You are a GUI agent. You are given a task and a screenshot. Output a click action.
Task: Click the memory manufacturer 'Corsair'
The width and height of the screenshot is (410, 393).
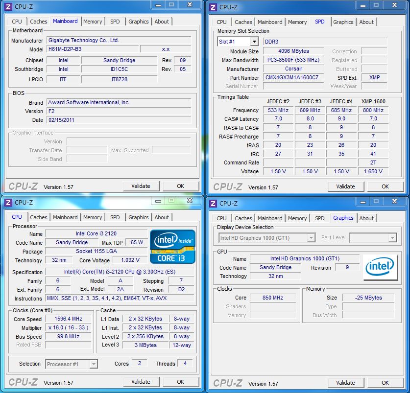(x=293, y=69)
